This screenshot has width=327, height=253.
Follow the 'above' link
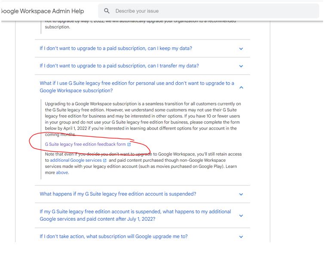[62, 173]
